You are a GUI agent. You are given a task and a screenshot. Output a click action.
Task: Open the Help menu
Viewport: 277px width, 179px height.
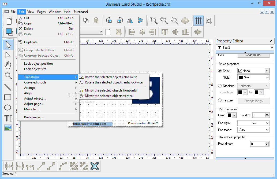[67, 12]
